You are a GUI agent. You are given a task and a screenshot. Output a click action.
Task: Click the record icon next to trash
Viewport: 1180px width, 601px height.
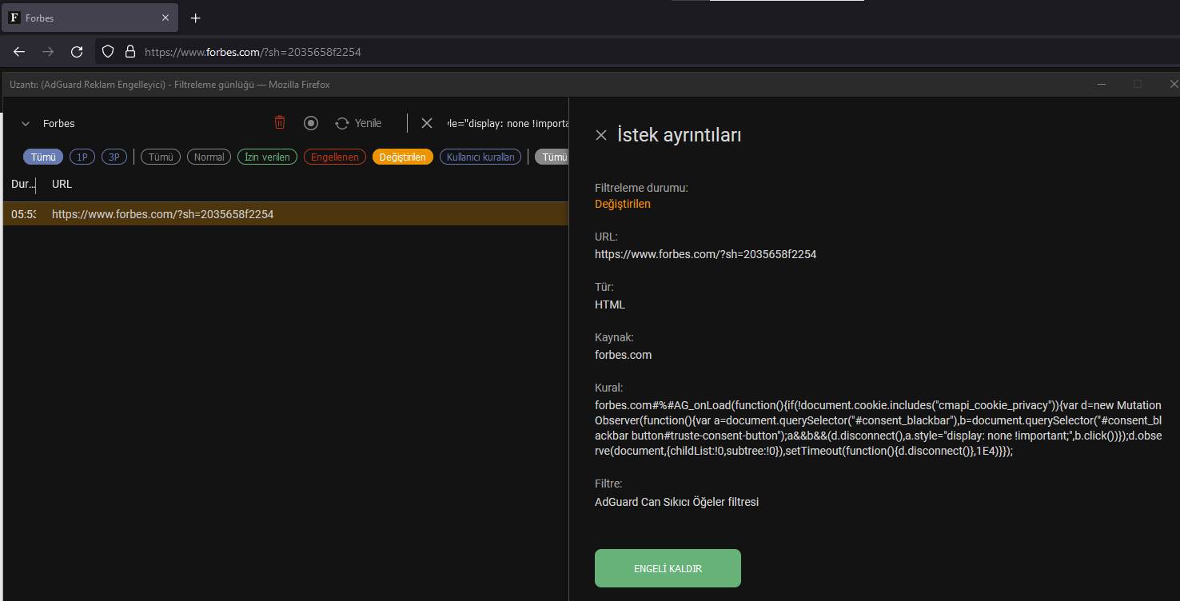pos(311,122)
